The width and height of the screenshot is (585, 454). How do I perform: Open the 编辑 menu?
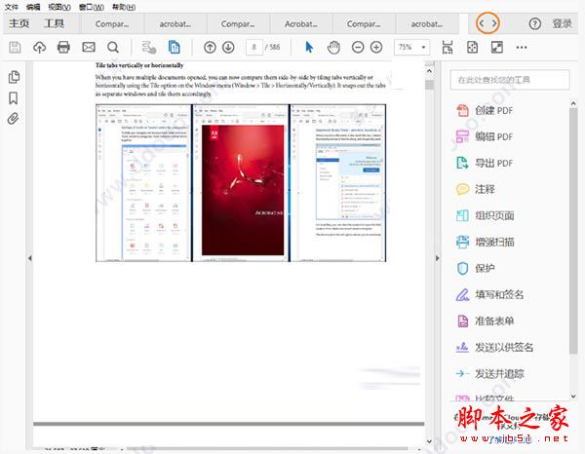click(33, 7)
